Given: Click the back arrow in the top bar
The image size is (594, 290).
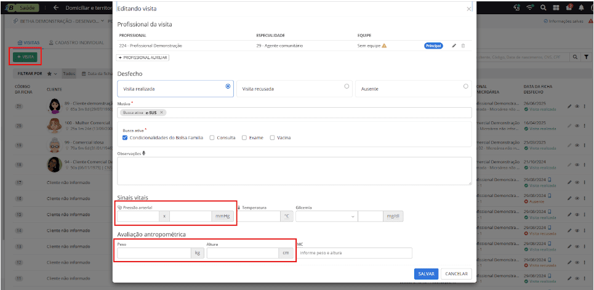Looking at the screenshot, I should pyautogui.click(x=56, y=7).
